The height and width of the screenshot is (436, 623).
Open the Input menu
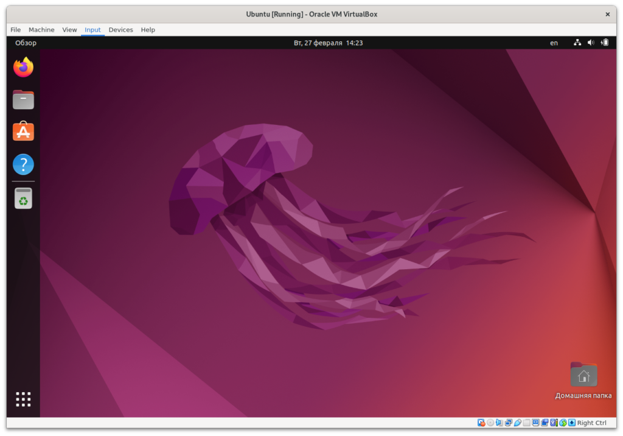tap(92, 30)
